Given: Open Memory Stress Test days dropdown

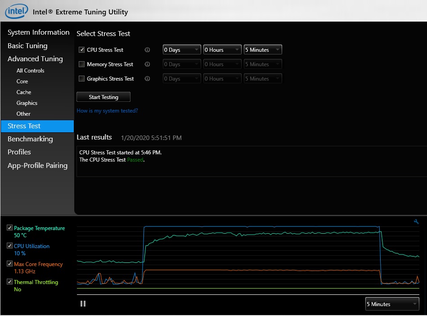Looking at the screenshot, I should point(182,64).
